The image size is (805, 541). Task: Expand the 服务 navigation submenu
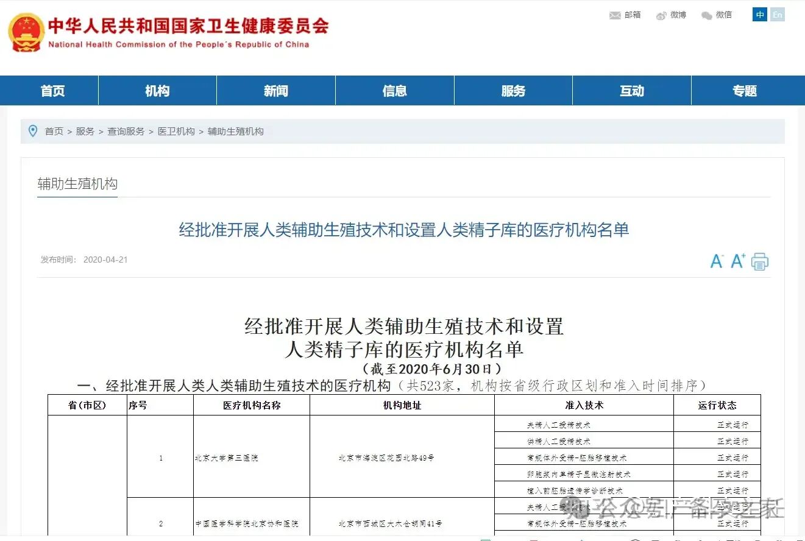point(512,90)
